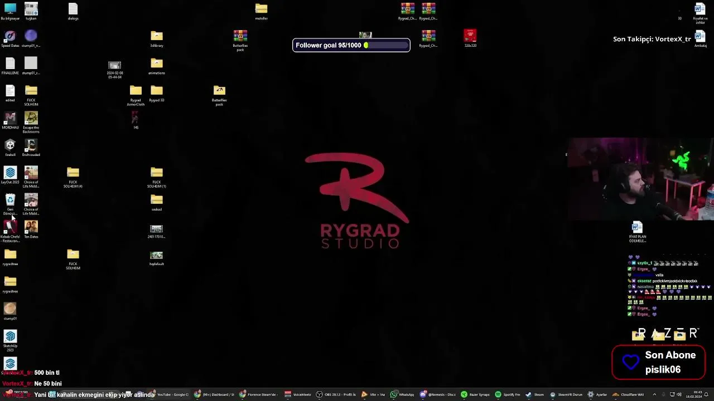Switch to Florence Steam'de taskbar window
Viewport: 714px width, 401px height.
point(258,394)
